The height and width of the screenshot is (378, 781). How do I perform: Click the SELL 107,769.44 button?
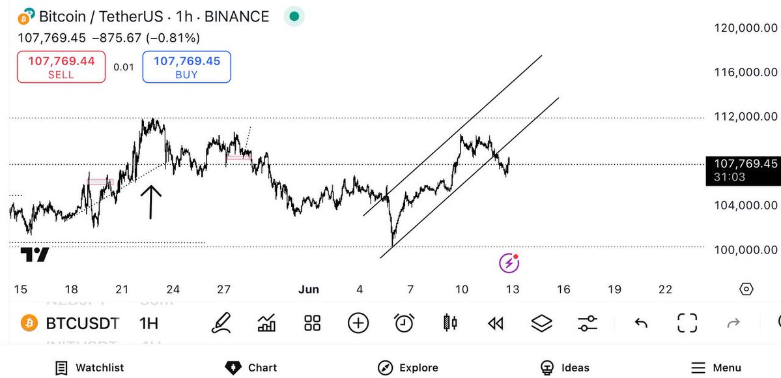61,67
